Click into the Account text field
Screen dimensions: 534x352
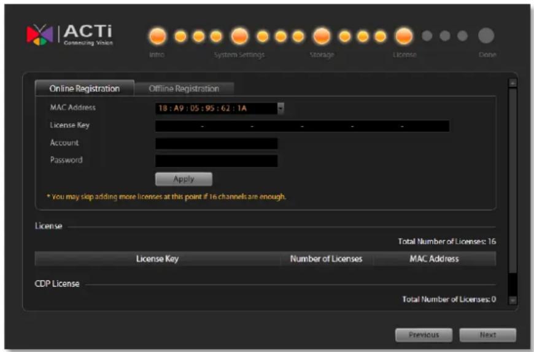pos(216,144)
